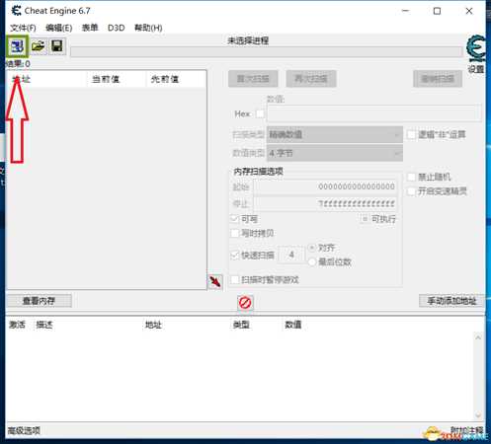
Task: Toggle the Hex checkbox
Action: coord(260,113)
